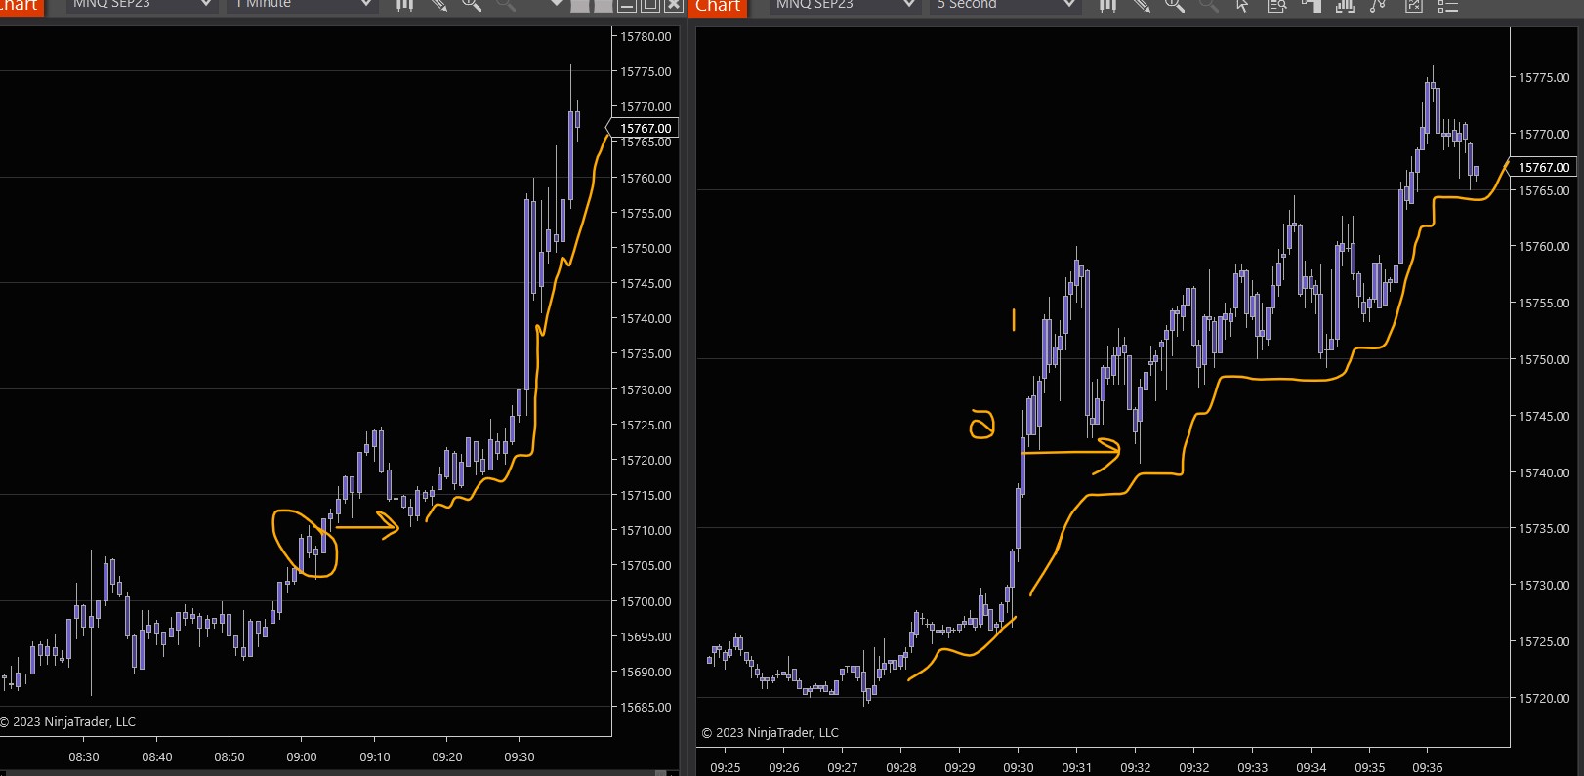Open Data Series bars icon on 5 Second chart
This screenshot has height=776, width=1584.
[1345, 5]
